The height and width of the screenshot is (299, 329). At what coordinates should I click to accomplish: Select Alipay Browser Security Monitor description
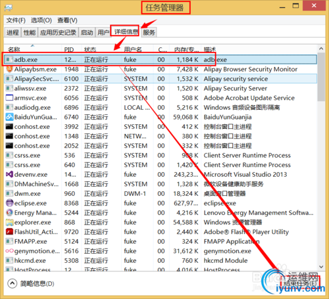point(251,69)
